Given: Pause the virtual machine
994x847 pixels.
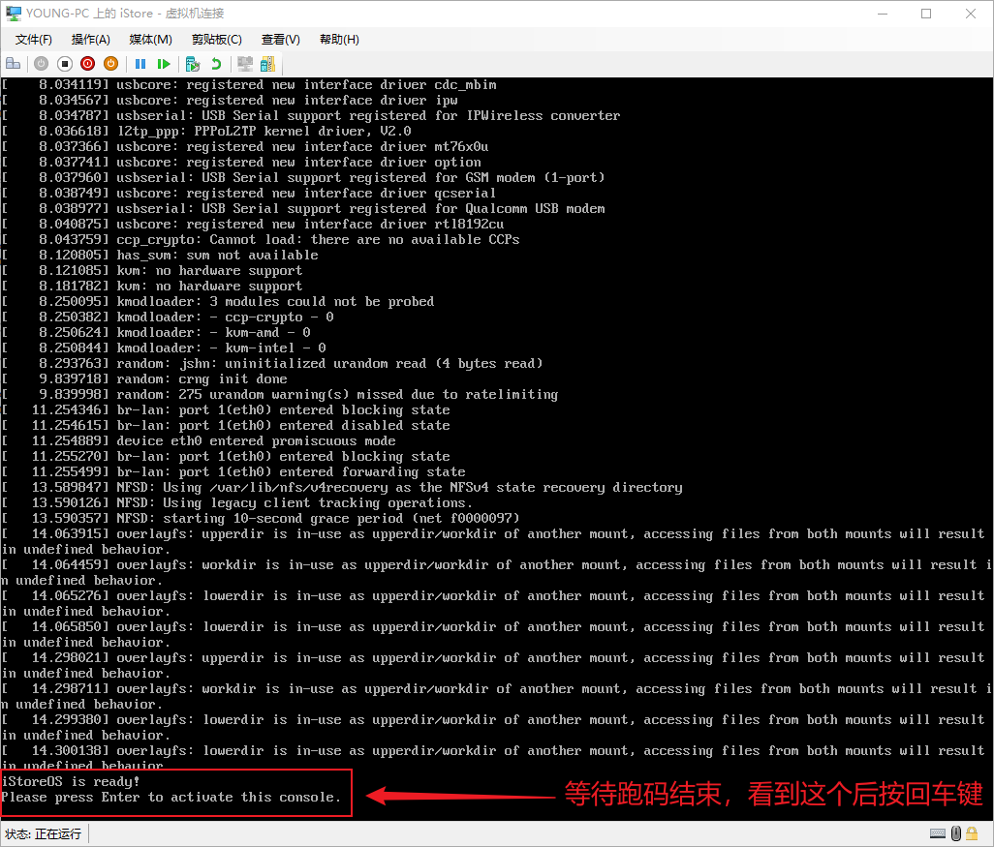Looking at the screenshot, I should point(140,63).
